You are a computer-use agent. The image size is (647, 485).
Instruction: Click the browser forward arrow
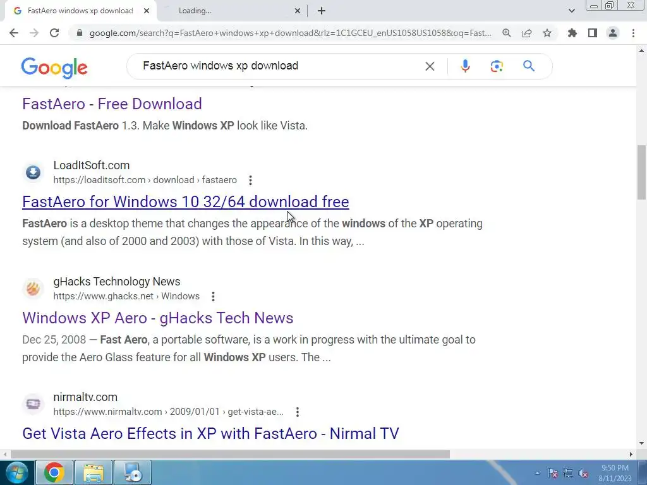point(34,33)
